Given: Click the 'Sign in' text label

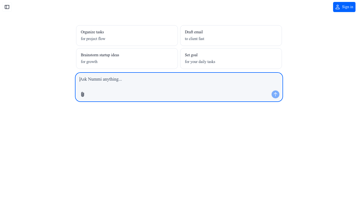Looking at the screenshot, I should (x=348, y=7).
